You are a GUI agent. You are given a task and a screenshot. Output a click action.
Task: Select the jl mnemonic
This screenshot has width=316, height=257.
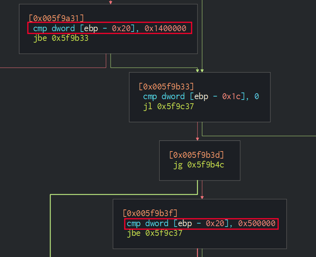148,107
